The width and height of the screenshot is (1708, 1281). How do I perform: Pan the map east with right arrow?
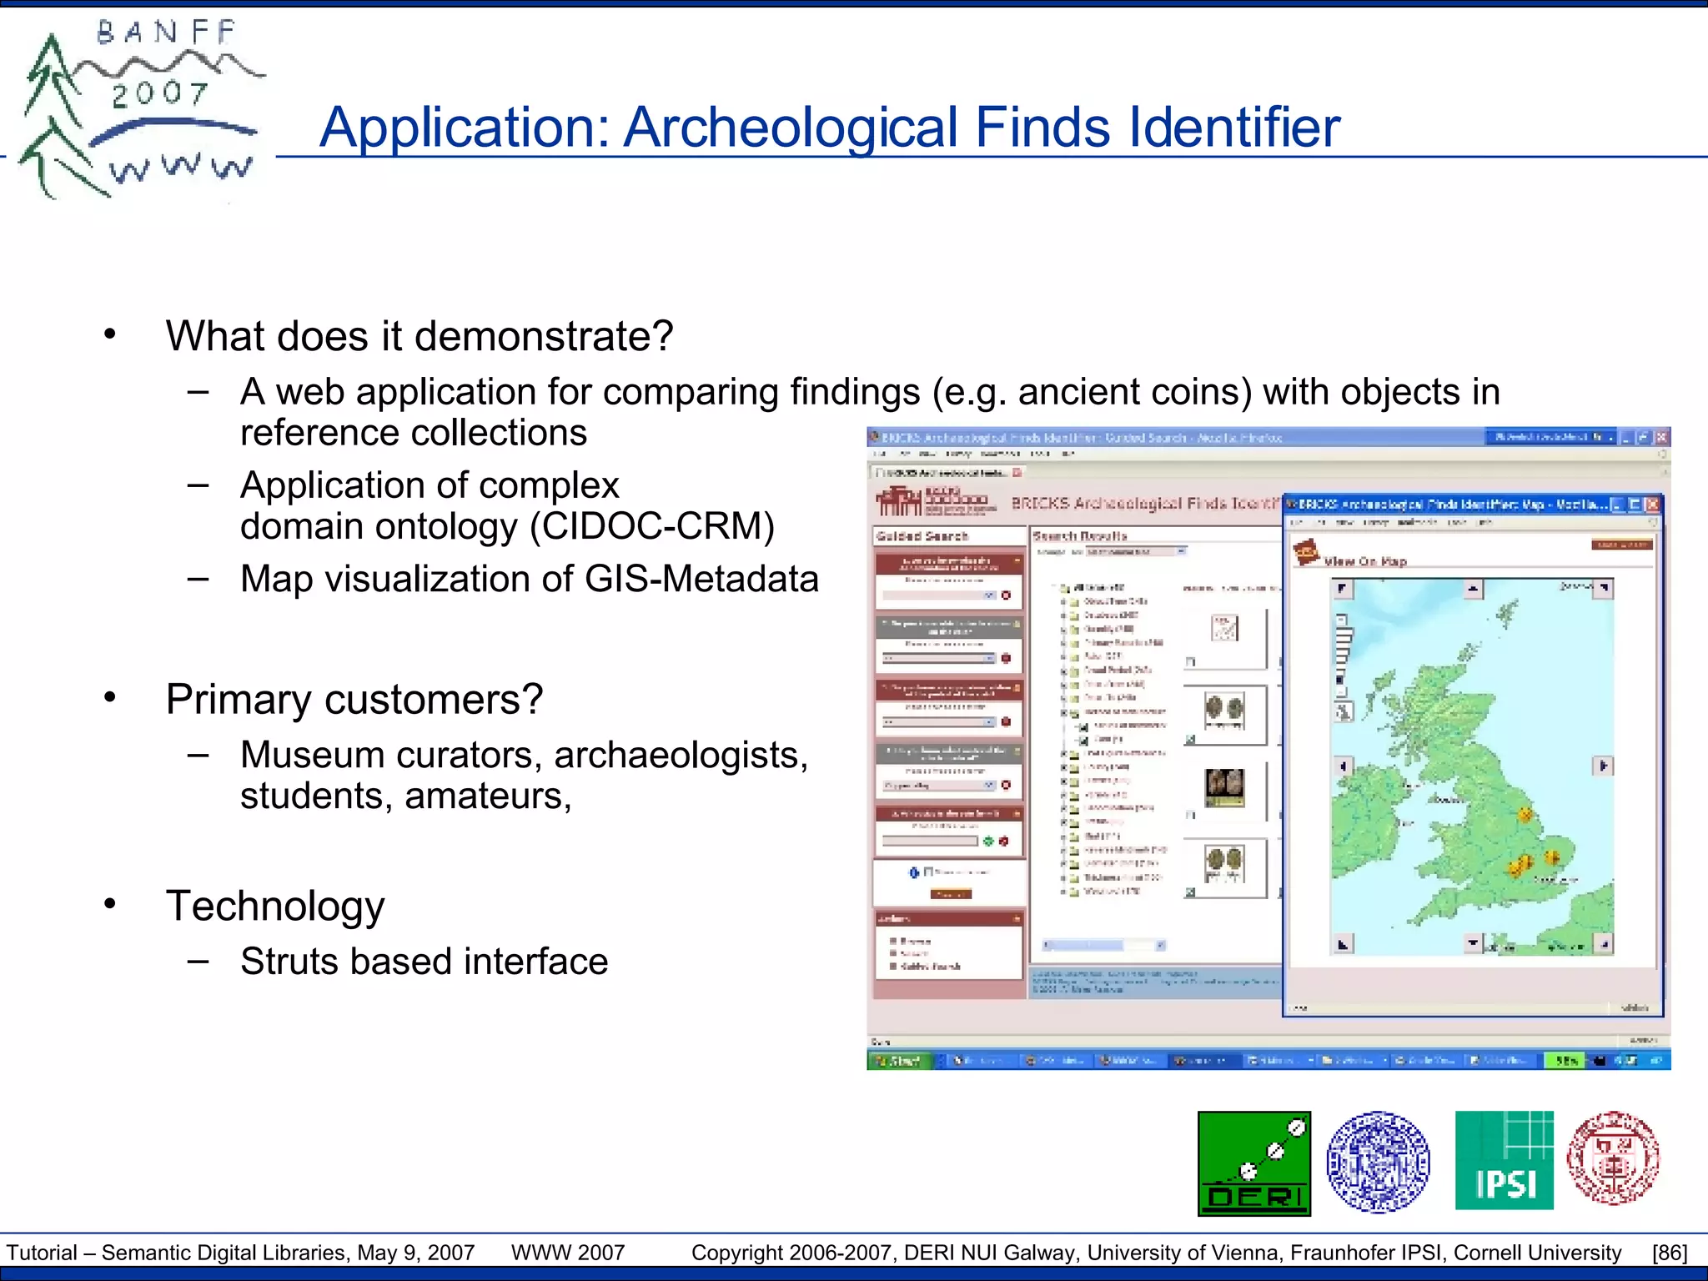tap(1603, 766)
